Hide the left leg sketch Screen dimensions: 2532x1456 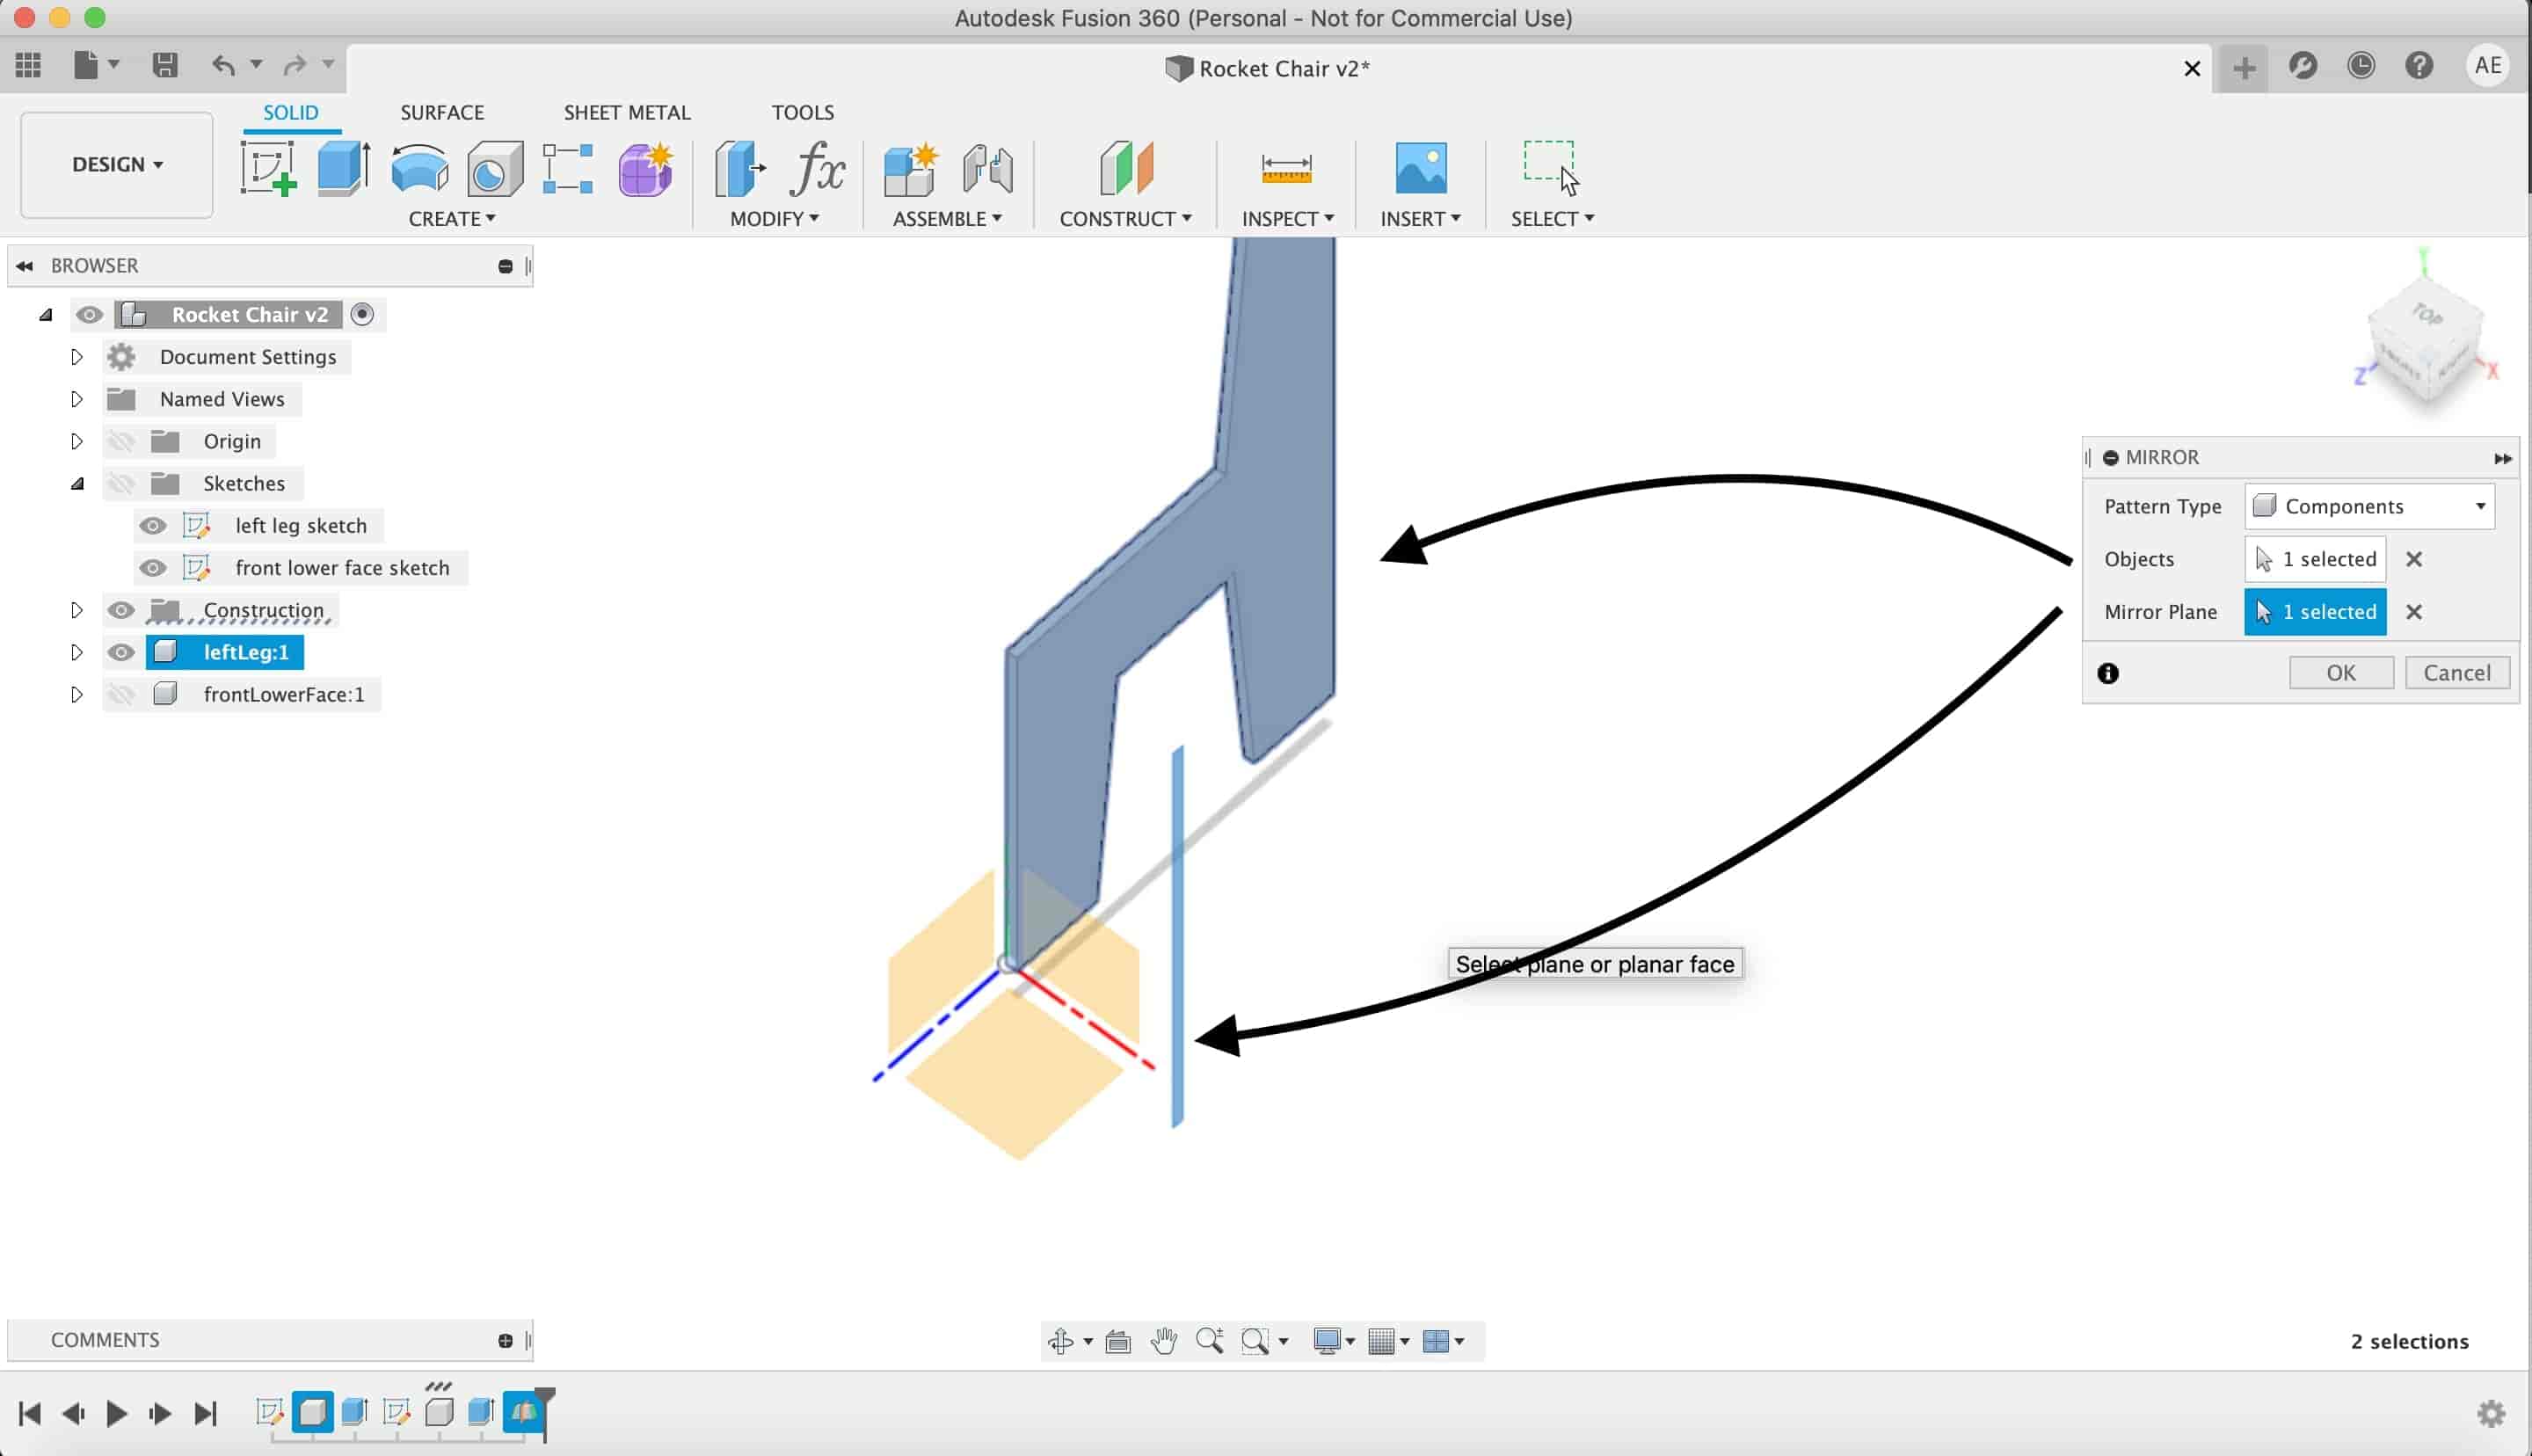153,526
